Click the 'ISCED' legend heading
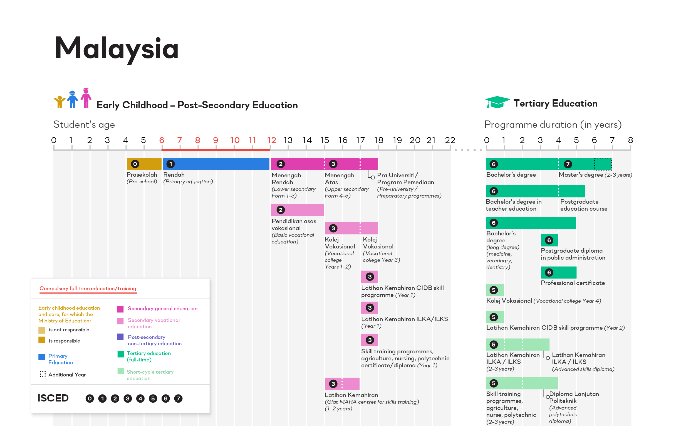 click(53, 398)
